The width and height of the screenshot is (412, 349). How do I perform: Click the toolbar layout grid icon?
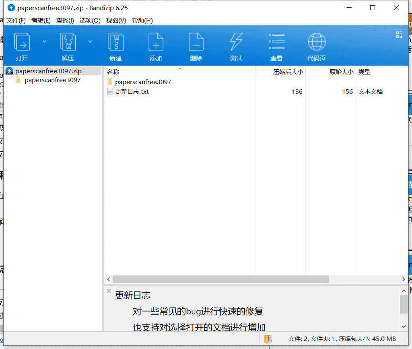pyautogui.click(x=399, y=35)
